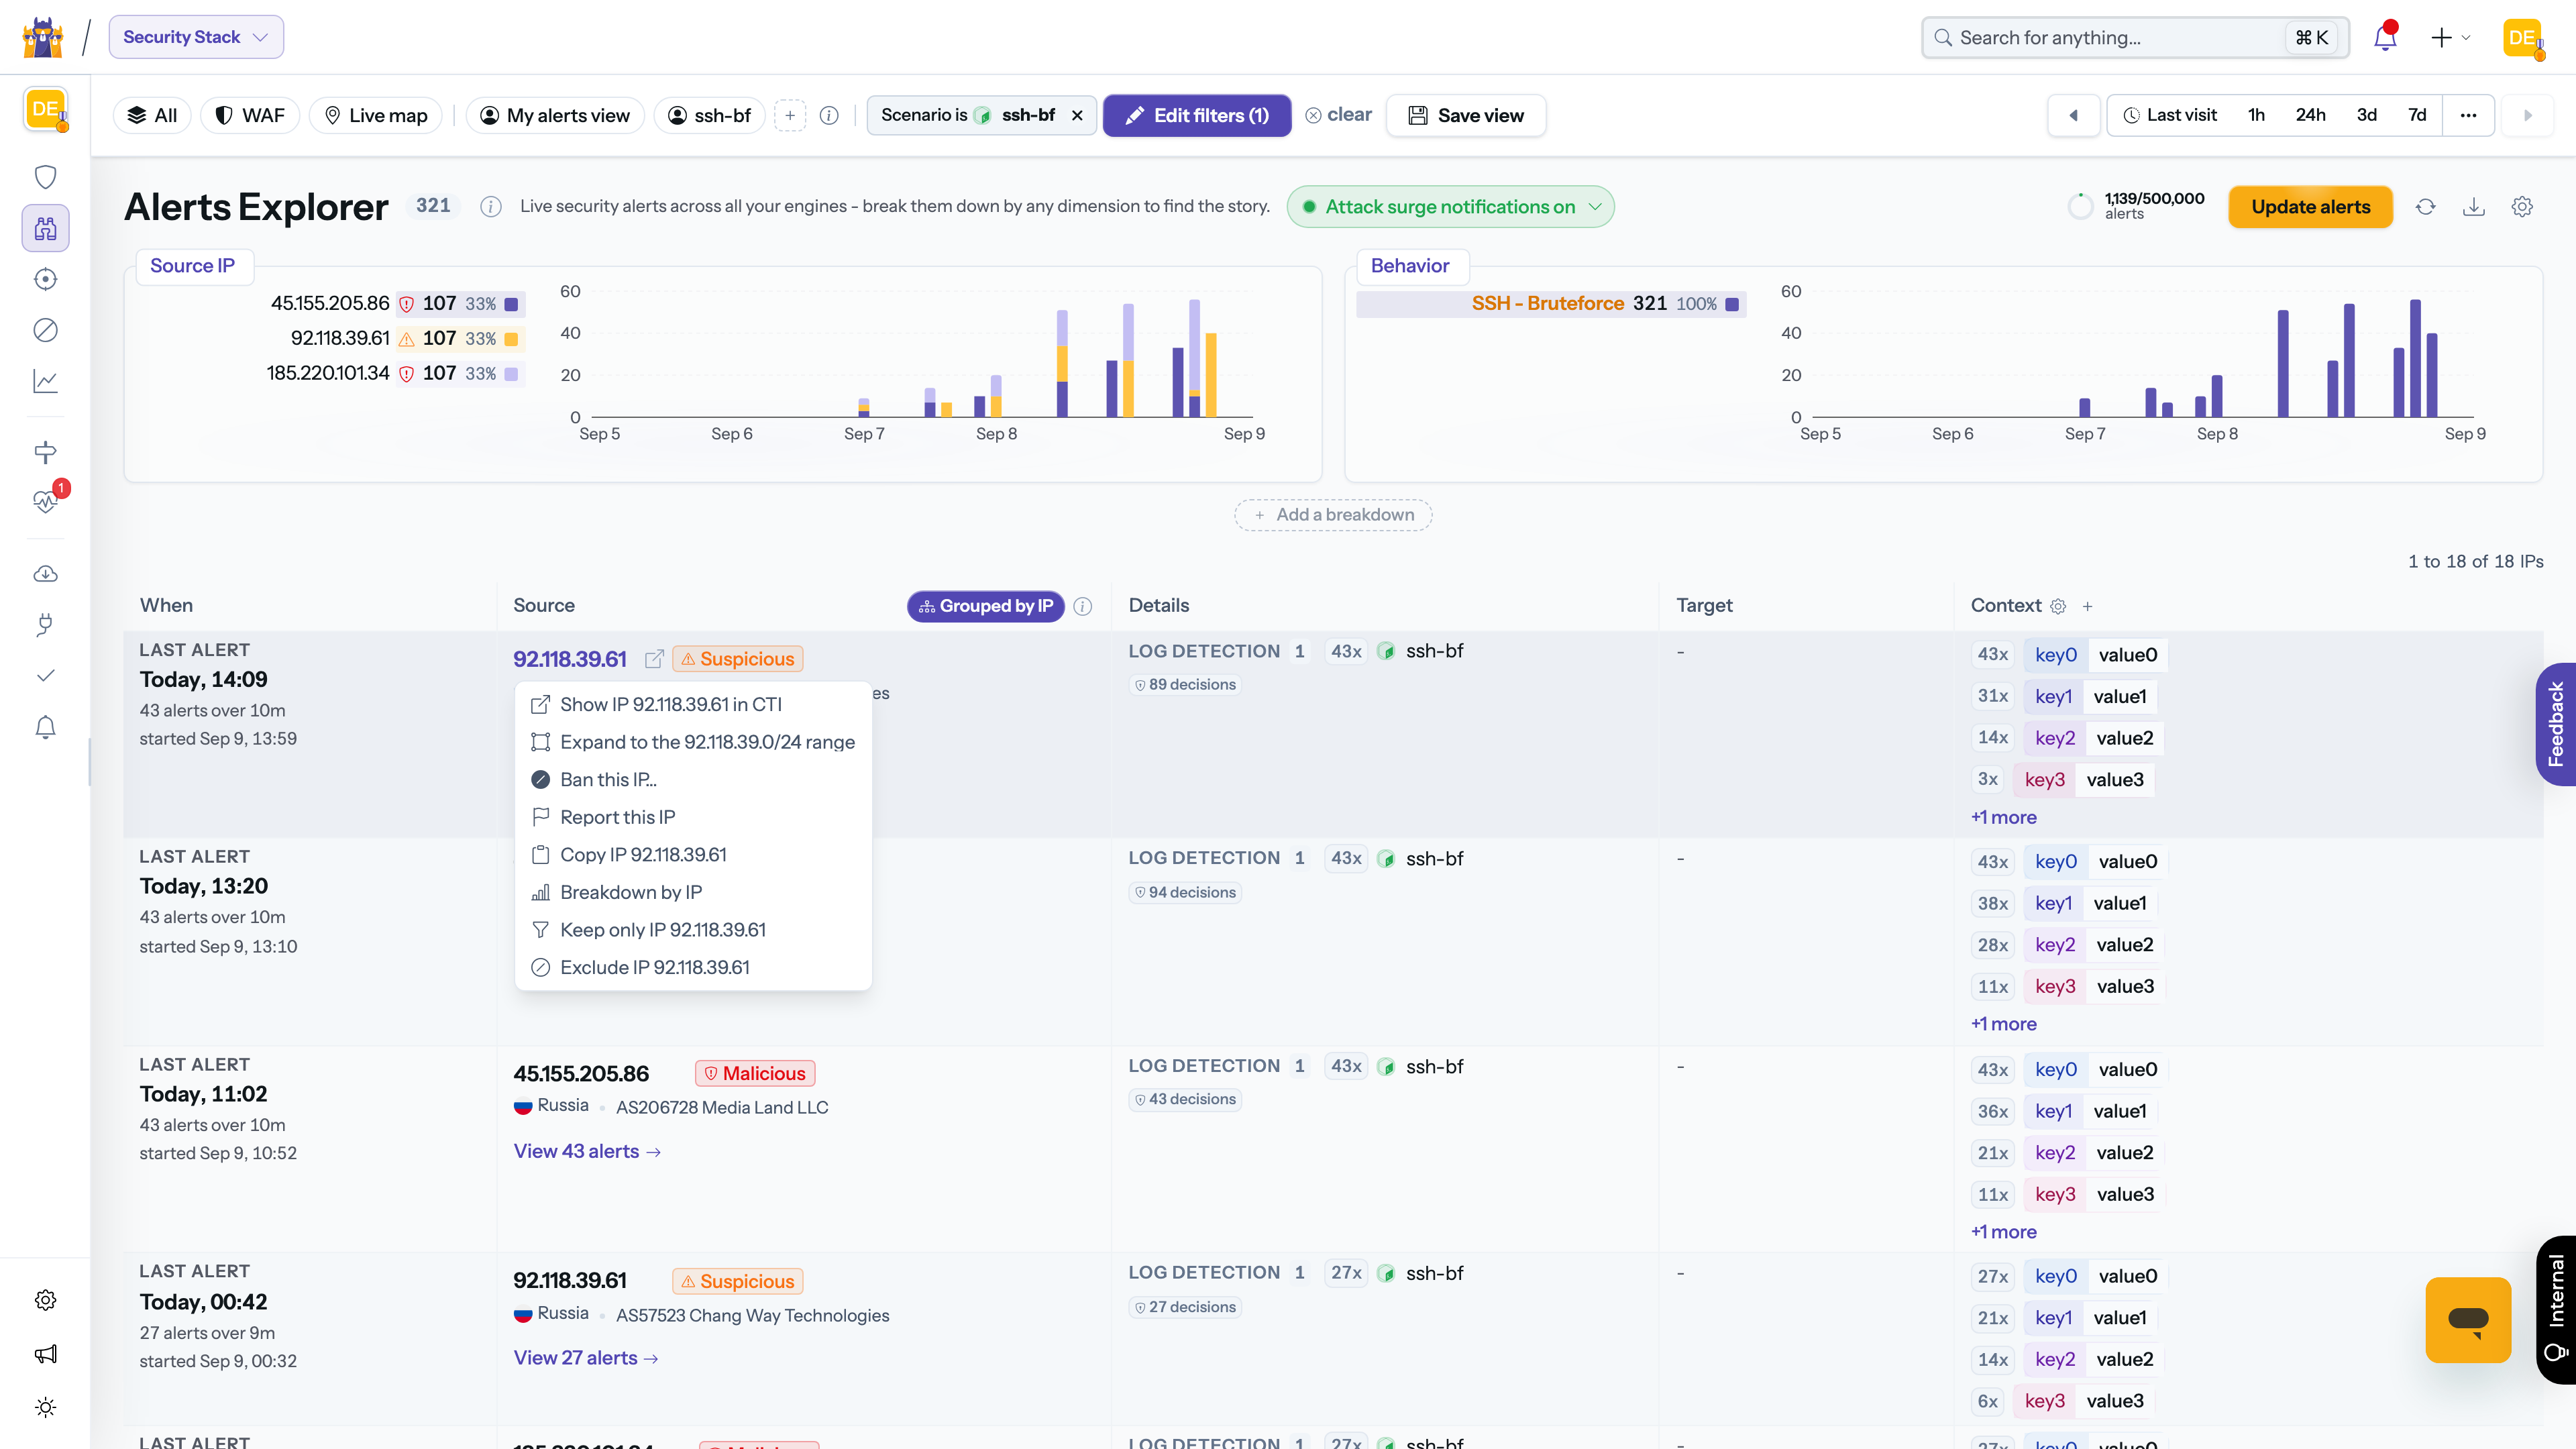This screenshot has height=1449, width=2576.
Task: Expand +1 more context for Today 13:20 row
Action: pyautogui.click(x=2003, y=1024)
